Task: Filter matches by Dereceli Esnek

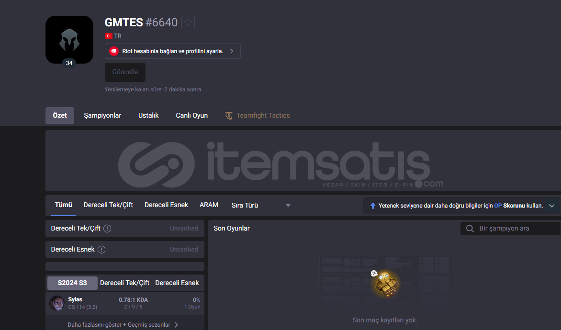Action: (x=166, y=205)
